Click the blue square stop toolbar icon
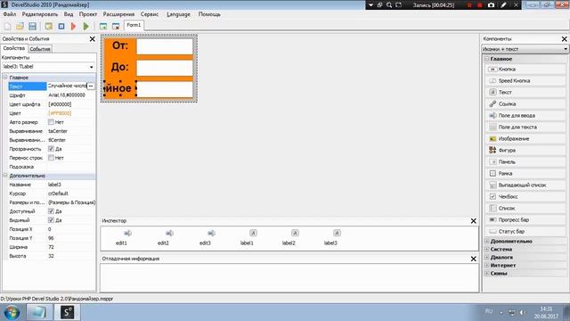This screenshot has height=321, width=570. pos(61,26)
